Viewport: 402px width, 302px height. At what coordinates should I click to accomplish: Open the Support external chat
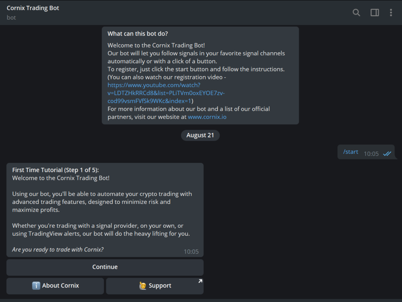point(155,286)
